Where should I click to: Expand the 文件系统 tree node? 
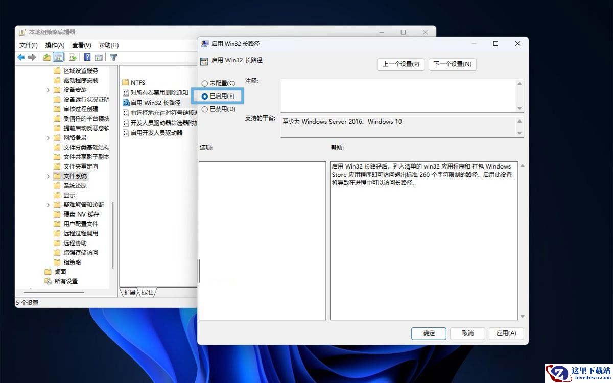click(x=49, y=176)
